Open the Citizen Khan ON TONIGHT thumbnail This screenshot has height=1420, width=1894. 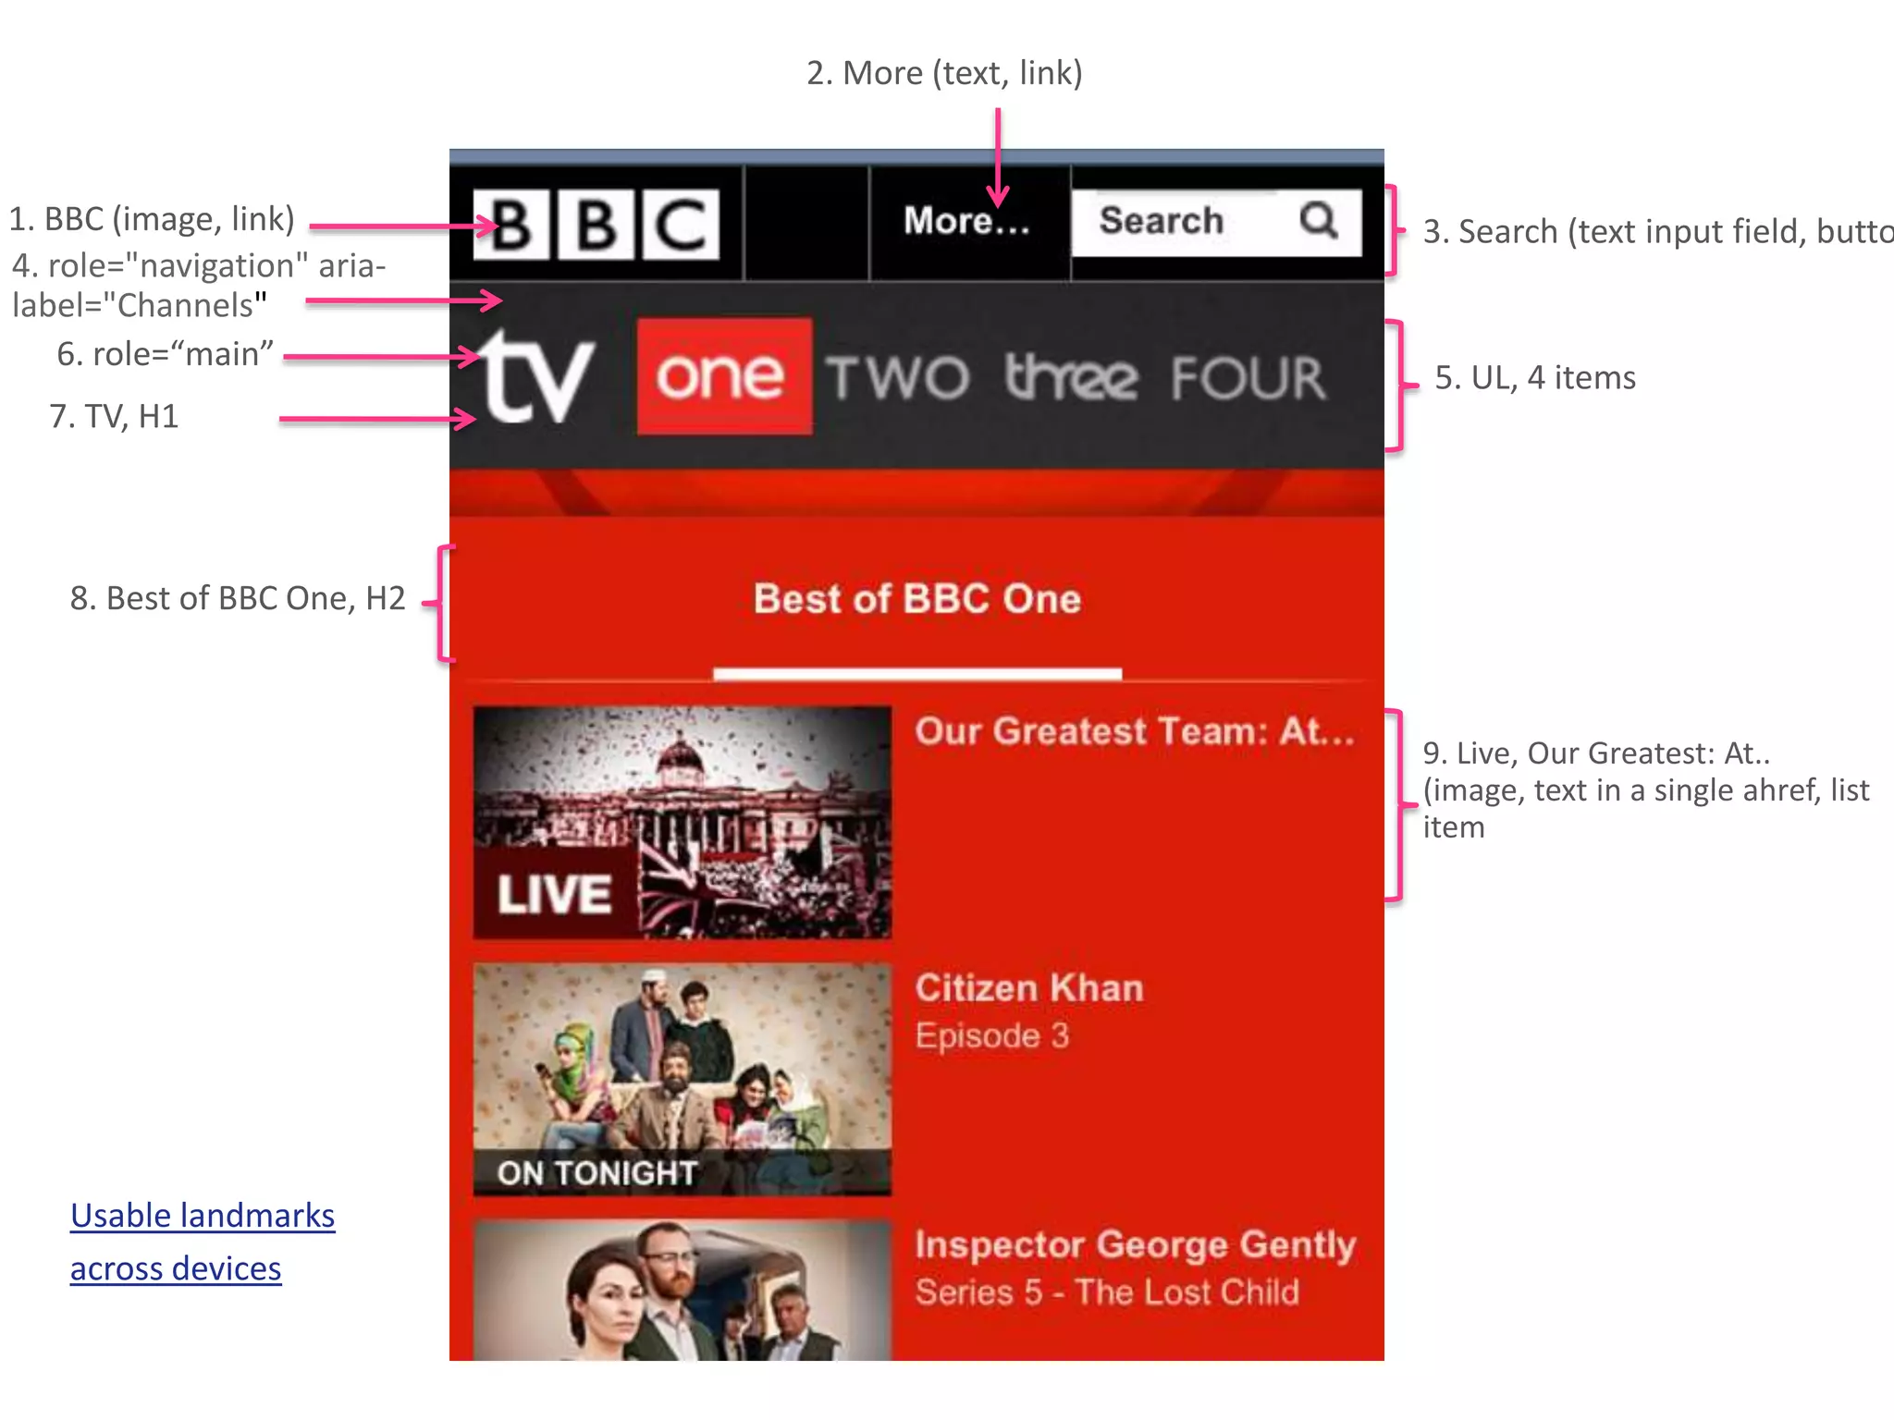pos(683,1080)
